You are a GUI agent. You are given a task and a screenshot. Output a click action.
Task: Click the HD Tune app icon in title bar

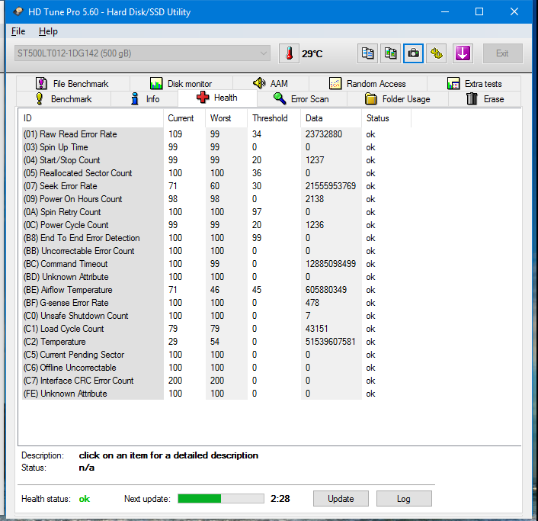[x=18, y=11]
